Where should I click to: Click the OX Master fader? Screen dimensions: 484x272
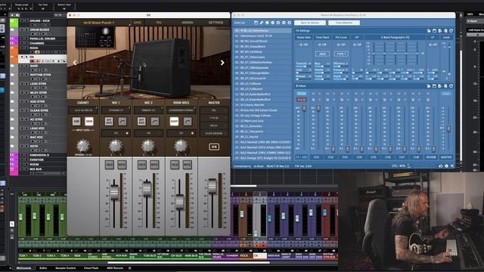[213, 186]
